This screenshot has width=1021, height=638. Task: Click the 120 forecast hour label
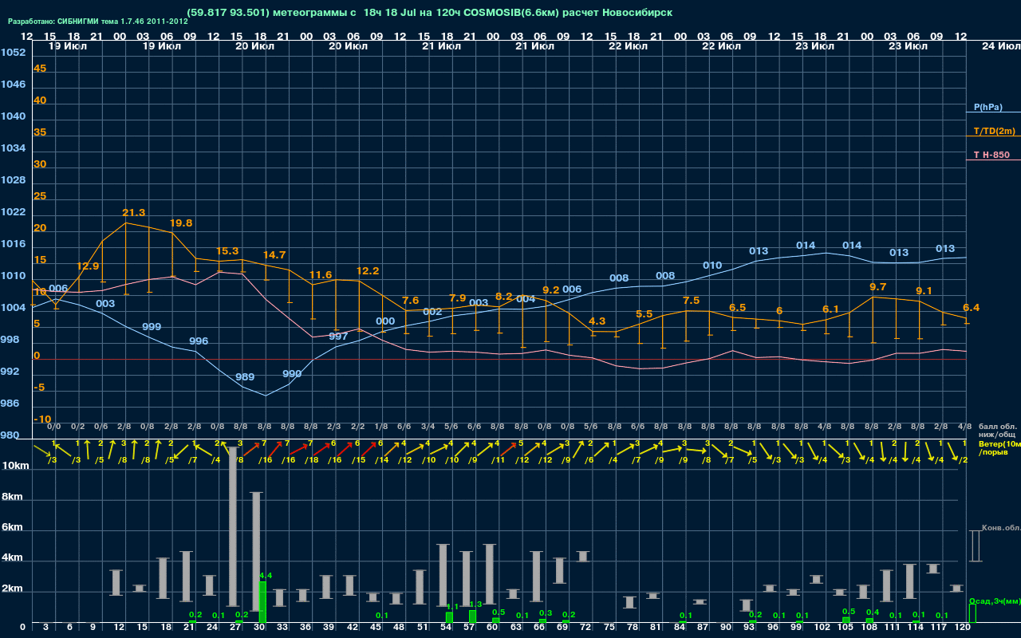(x=962, y=628)
